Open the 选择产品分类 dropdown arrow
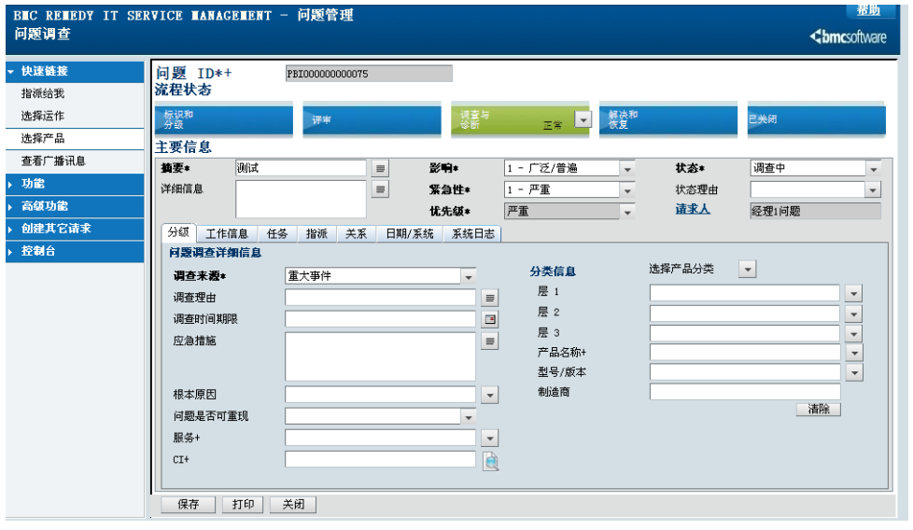The width and height of the screenshot is (913, 530). [x=748, y=270]
